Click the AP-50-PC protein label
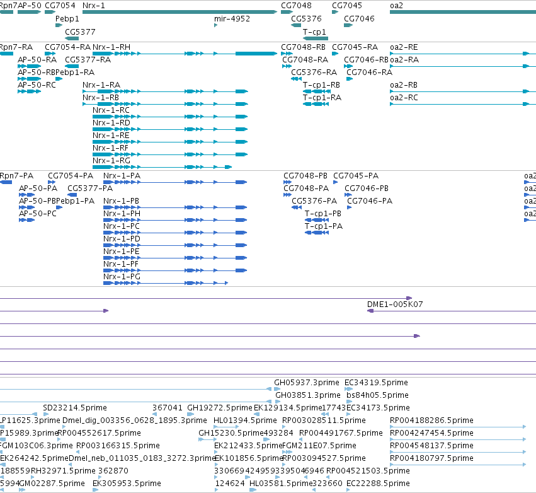 click(38, 214)
